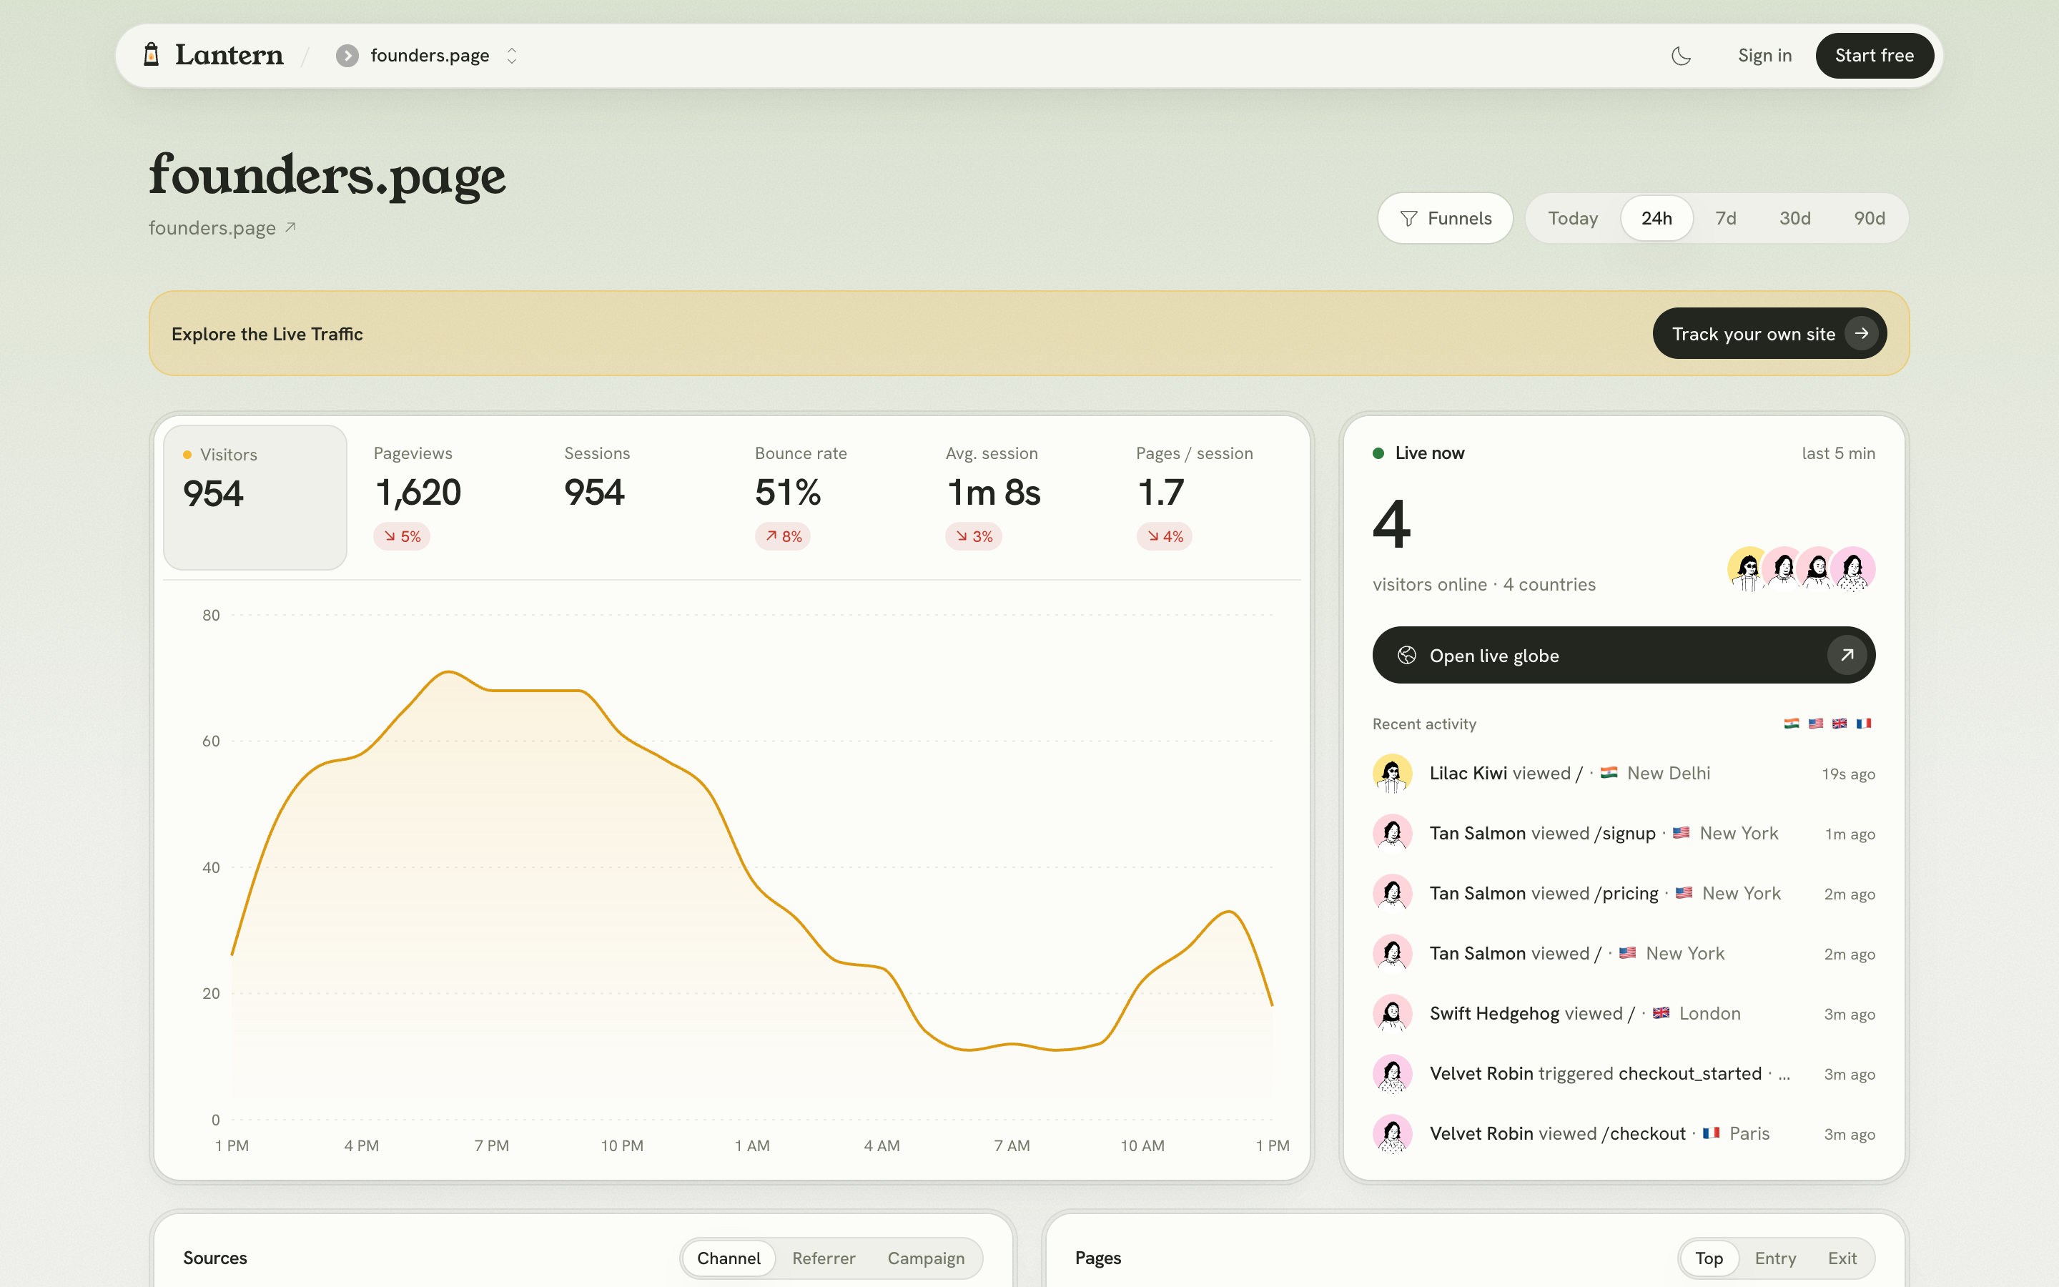Click the Bounce rate up 8% badge
The width and height of the screenshot is (2059, 1287).
(x=783, y=536)
